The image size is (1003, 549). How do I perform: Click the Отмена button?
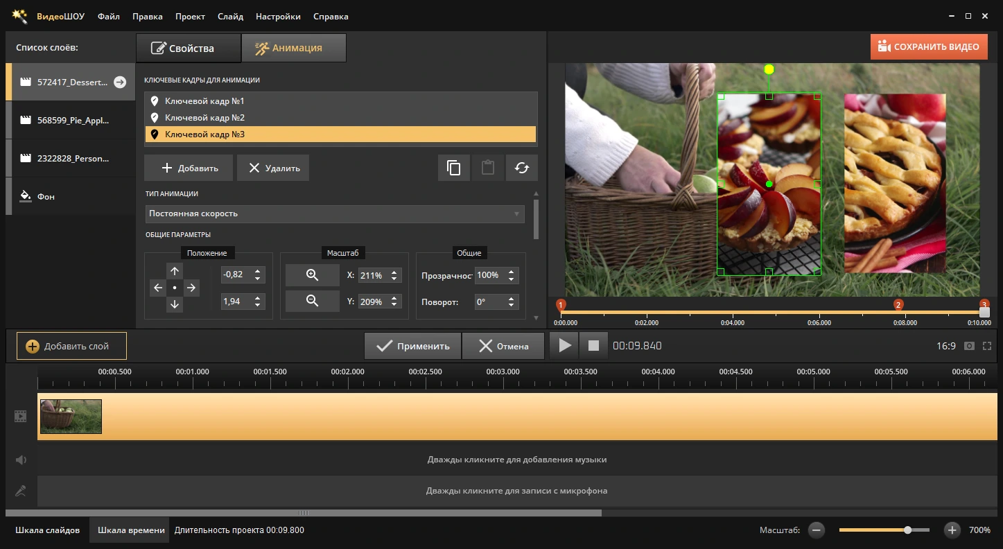click(x=504, y=346)
